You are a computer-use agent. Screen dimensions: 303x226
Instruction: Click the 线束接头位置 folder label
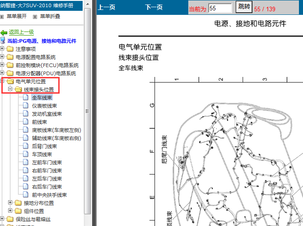tap(39, 90)
